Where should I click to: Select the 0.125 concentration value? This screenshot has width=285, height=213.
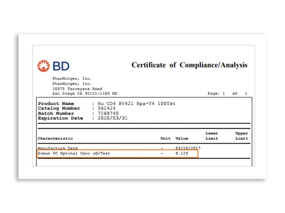[x=182, y=153]
